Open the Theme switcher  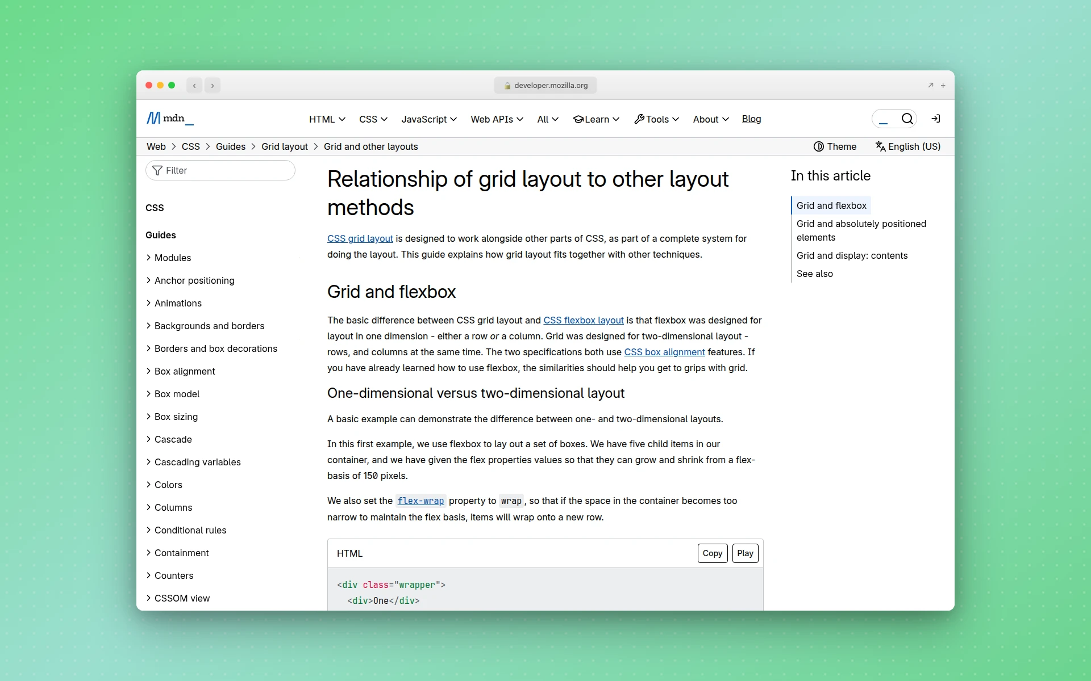(x=835, y=146)
